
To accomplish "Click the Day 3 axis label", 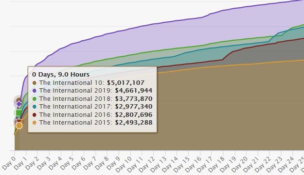I will [x=44, y=163].
